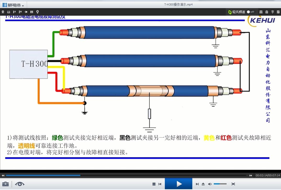This screenshot has height=190, width=281.
Task: Open the 播 playback settings tab
Action: [x=278, y=12]
